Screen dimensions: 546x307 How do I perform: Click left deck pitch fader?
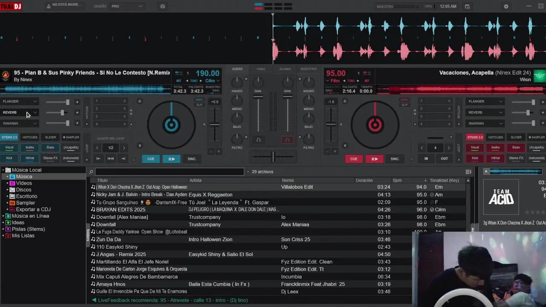215,125
